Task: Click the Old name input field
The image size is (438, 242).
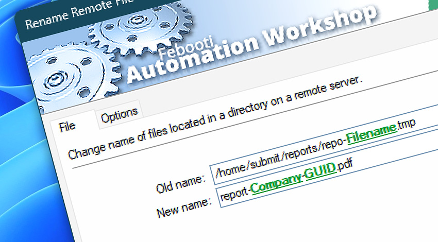Action: click(x=324, y=145)
